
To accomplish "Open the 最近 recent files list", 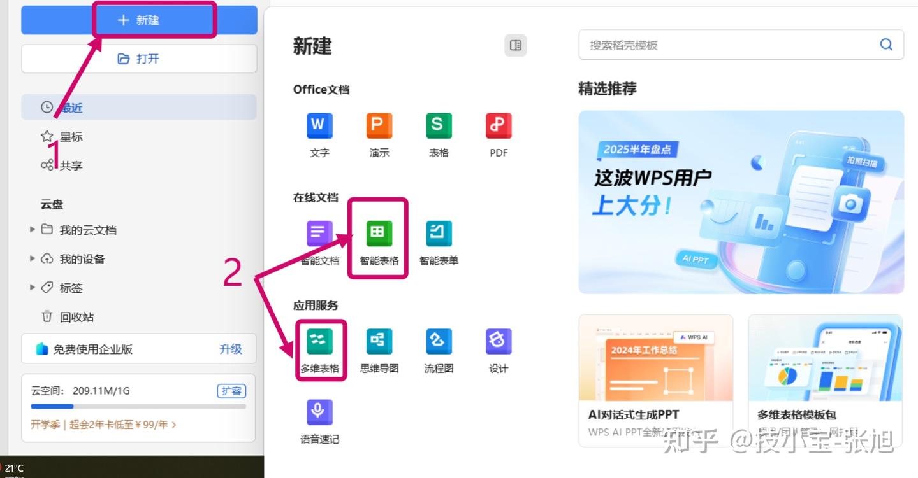I will [x=139, y=108].
